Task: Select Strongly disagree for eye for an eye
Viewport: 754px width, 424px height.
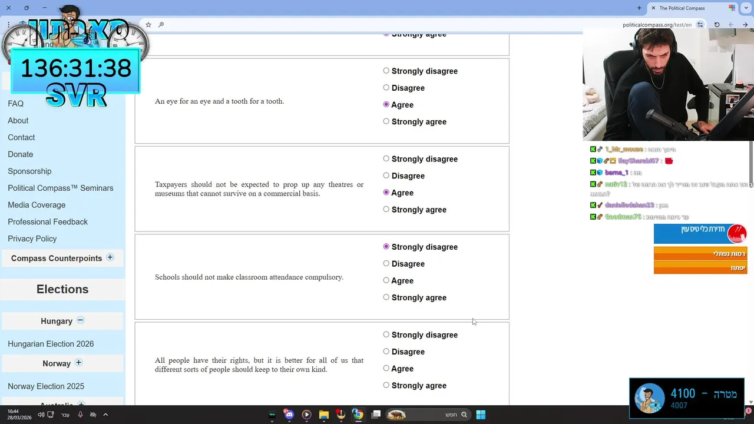Action: (x=386, y=71)
